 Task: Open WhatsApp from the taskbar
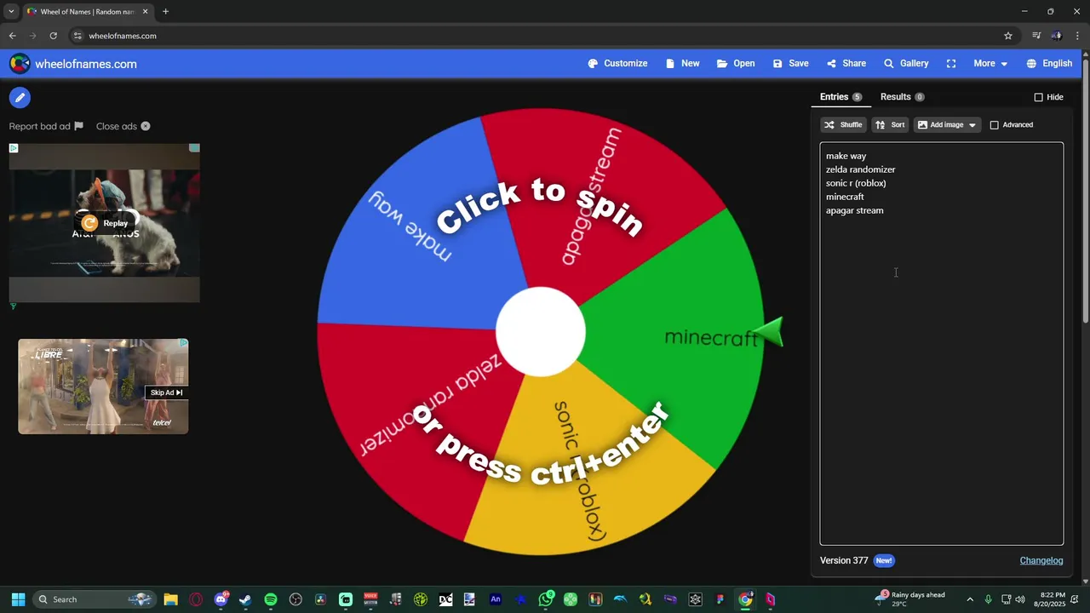tap(546, 599)
